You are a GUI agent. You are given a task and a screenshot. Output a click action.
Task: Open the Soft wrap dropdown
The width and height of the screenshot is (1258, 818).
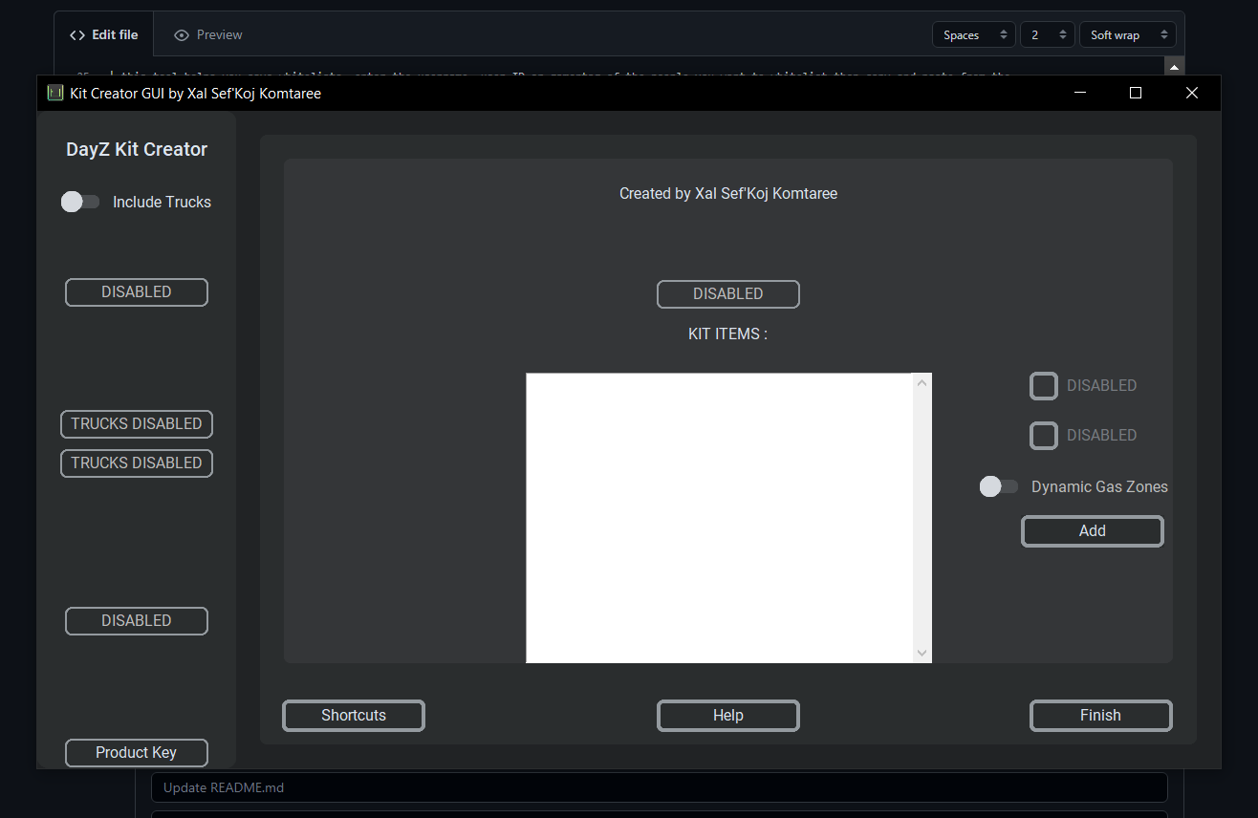pyautogui.click(x=1127, y=34)
